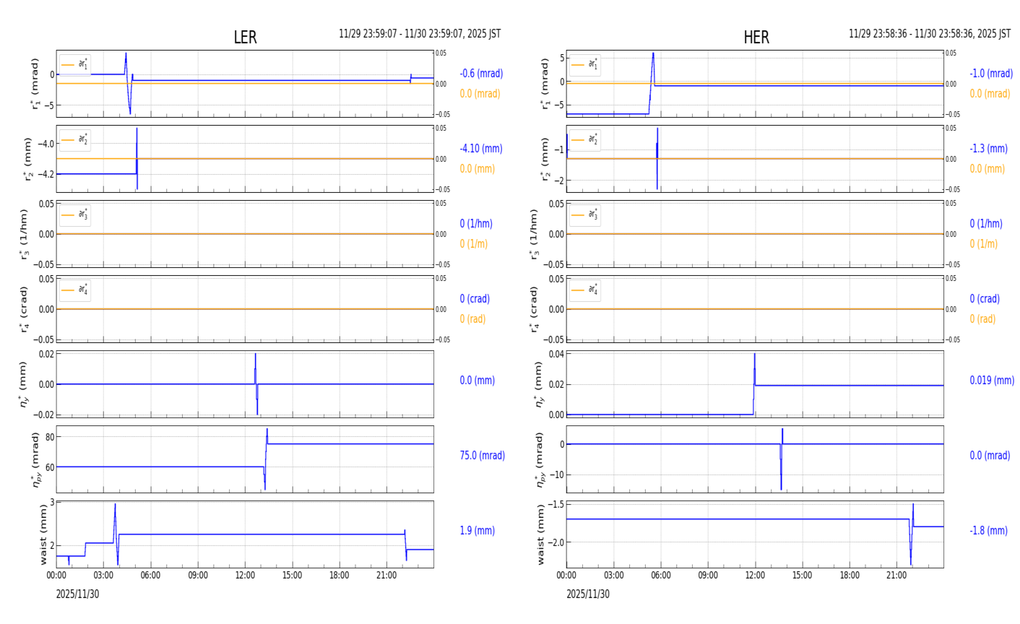Click the HER orange 0 (rad) value
The width and height of the screenshot is (1020, 624).
pyautogui.click(x=982, y=319)
